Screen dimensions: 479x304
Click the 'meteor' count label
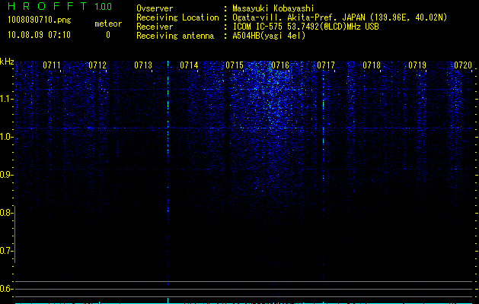[x=108, y=24]
